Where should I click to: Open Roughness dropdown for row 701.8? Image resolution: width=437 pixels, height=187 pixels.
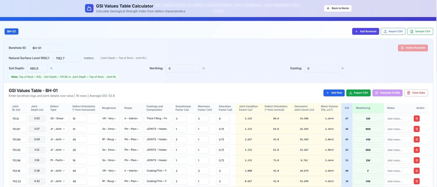110,119
